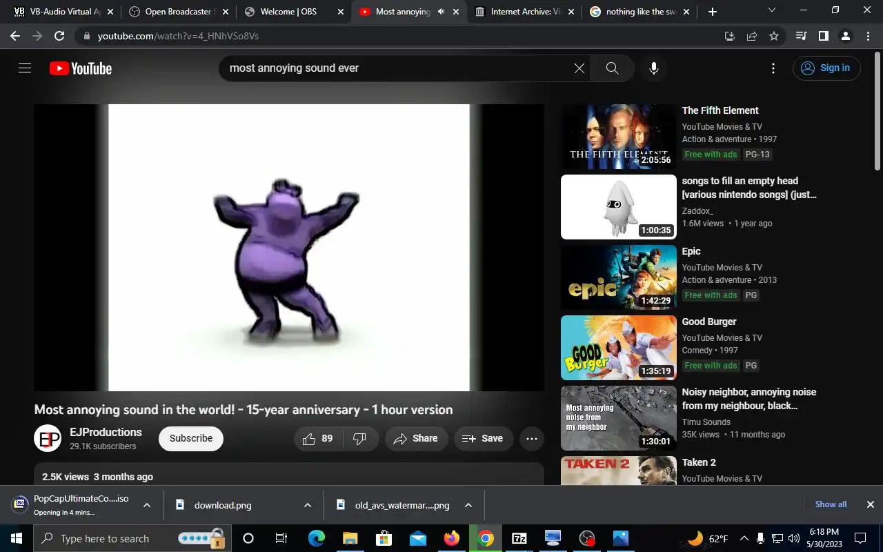Open the Good Burger thumbnail
This screenshot has width=883, height=552.
[619, 348]
